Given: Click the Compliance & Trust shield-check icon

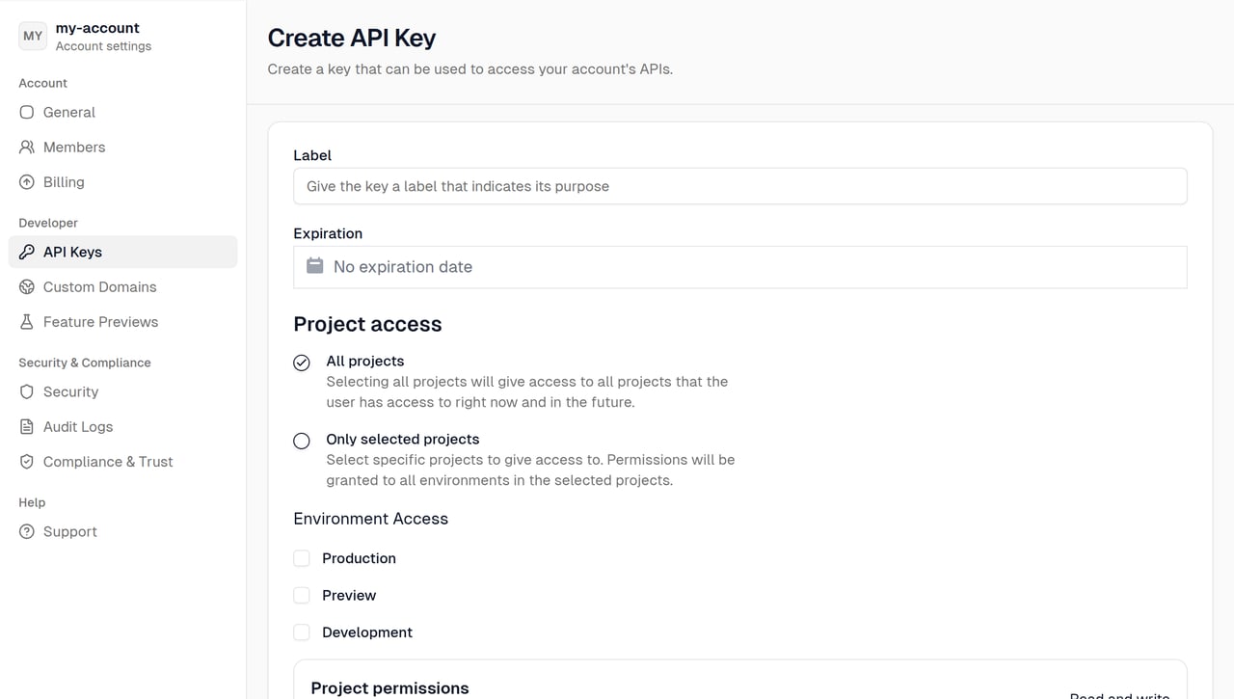Looking at the screenshot, I should [27, 461].
